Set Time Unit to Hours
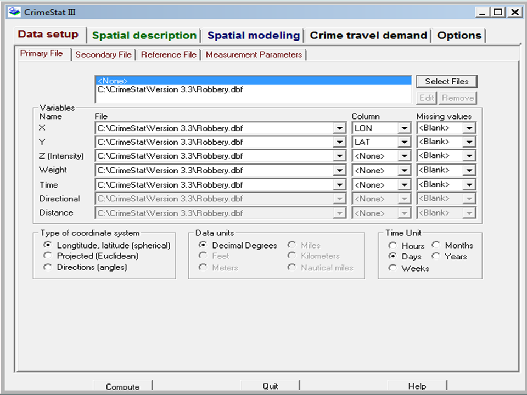 click(392, 246)
